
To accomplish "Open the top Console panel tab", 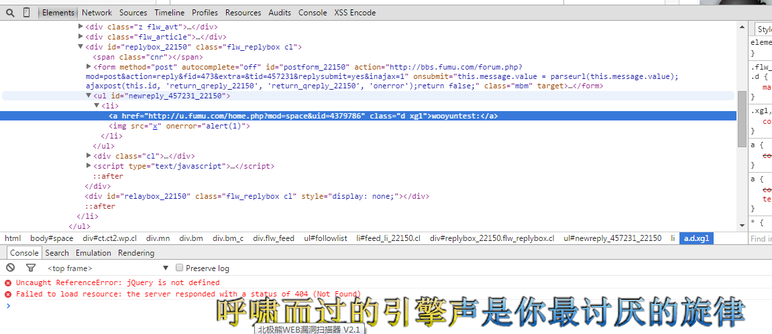I will click(x=313, y=13).
